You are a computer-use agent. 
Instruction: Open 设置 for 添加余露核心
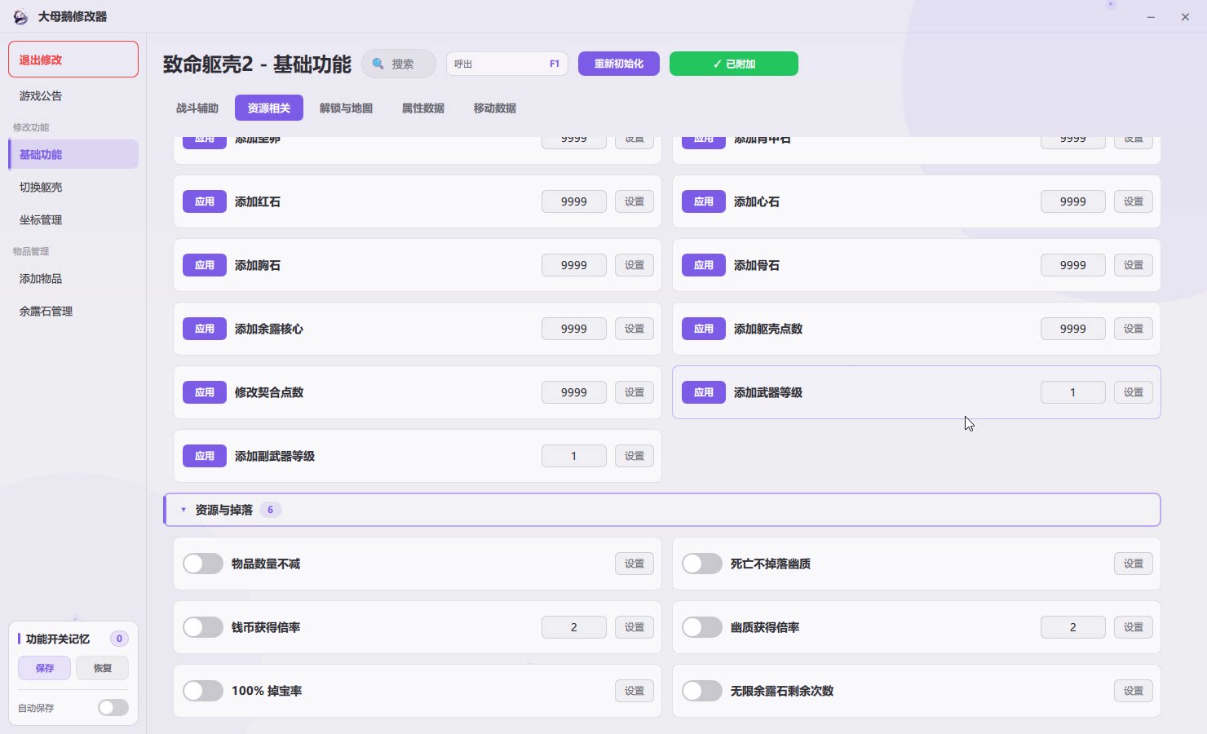point(634,329)
